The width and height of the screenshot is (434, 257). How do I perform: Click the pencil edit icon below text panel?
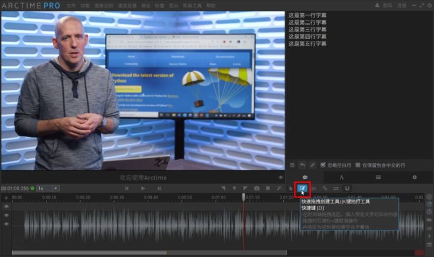(x=312, y=165)
